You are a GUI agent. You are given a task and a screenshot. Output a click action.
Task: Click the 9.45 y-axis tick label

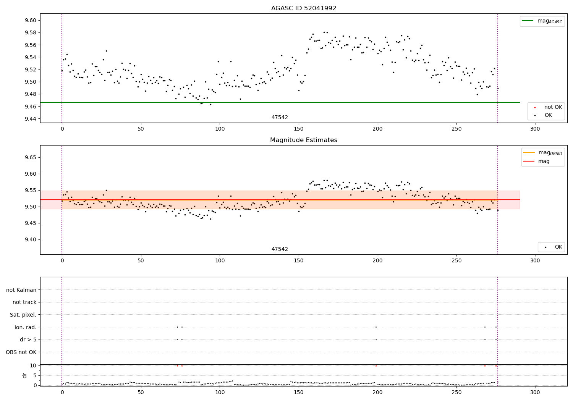(x=31, y=223)
